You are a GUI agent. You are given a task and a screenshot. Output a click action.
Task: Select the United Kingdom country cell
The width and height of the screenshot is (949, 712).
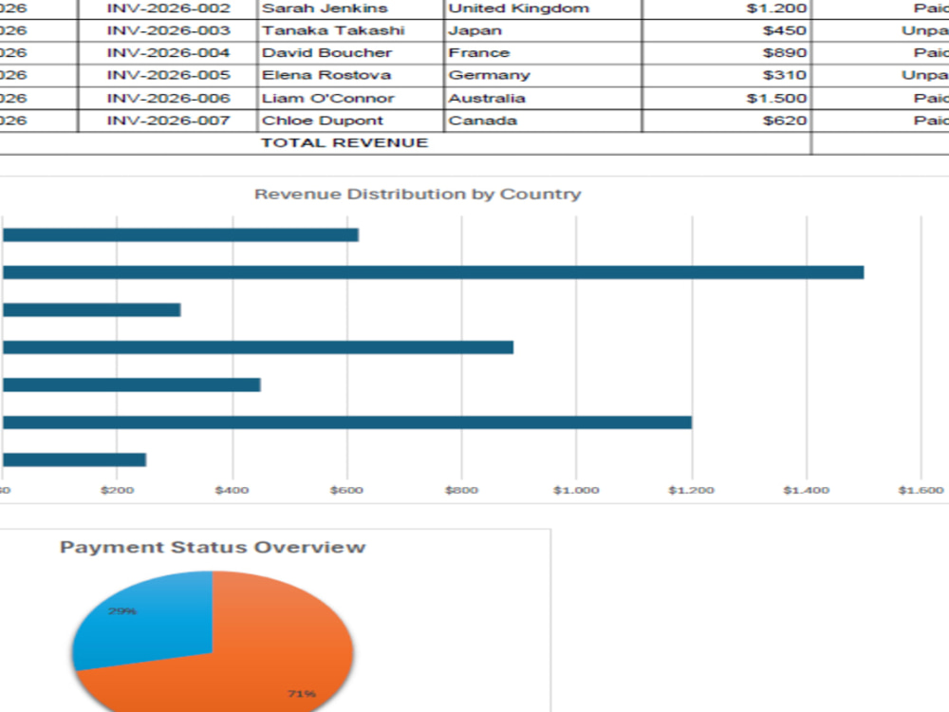542,9
